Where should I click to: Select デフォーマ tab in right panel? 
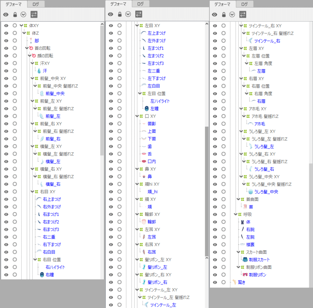(222, 4)
